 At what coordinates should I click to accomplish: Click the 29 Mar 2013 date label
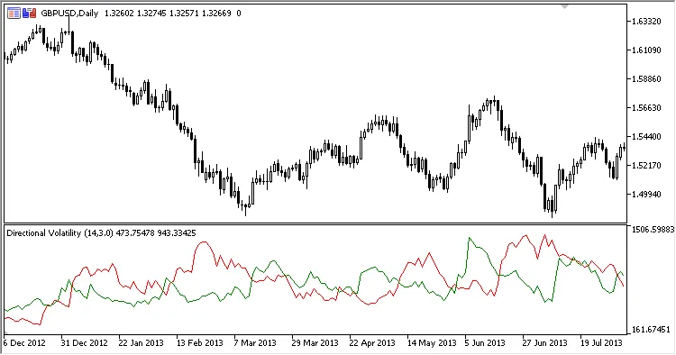[315, 343]
